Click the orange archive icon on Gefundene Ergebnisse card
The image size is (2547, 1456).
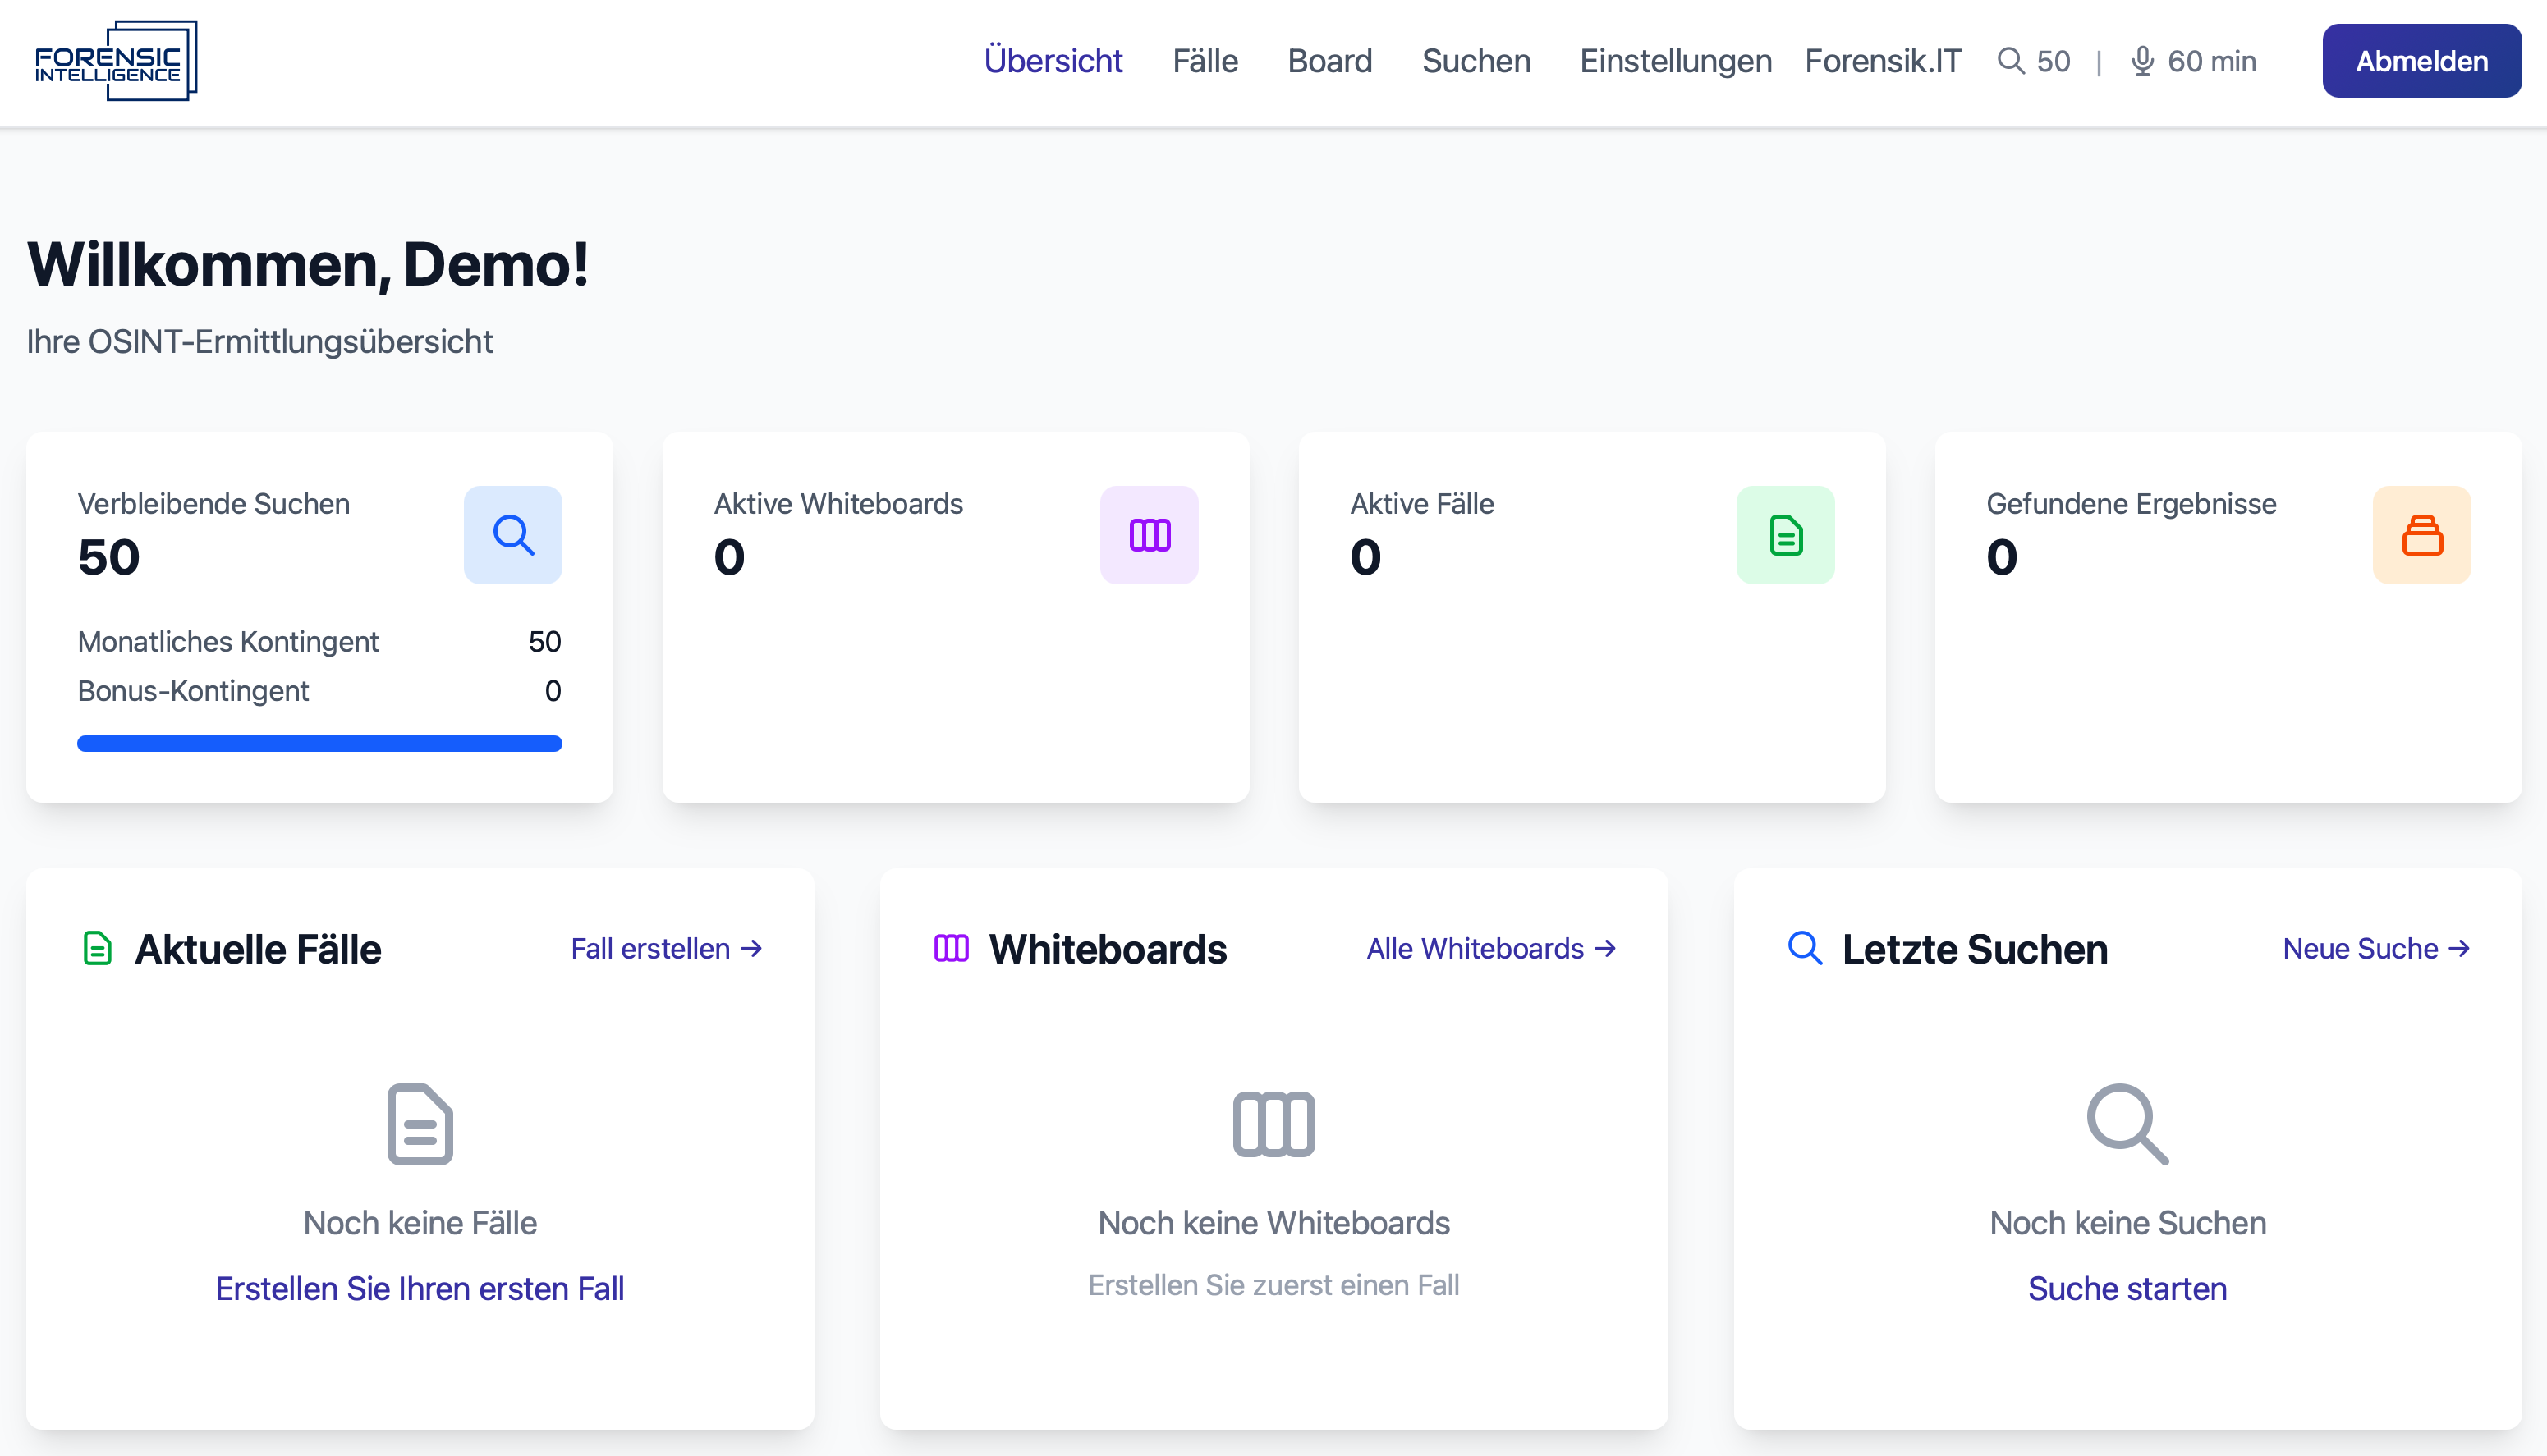tap(2422, 535)
